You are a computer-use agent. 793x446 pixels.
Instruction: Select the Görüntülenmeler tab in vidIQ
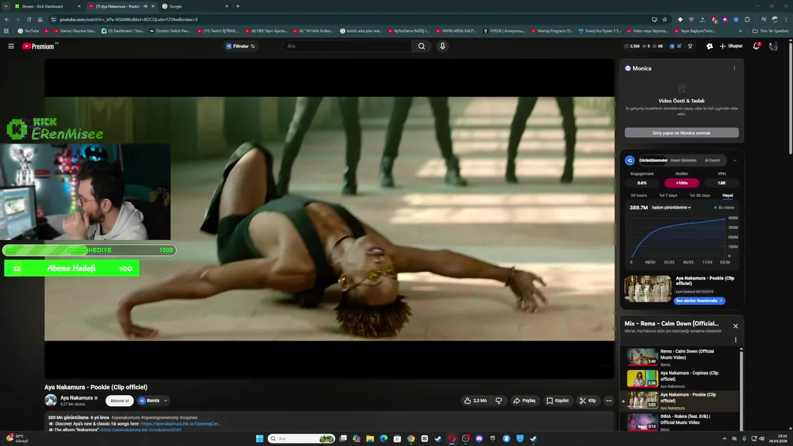[x=654, y=160]
